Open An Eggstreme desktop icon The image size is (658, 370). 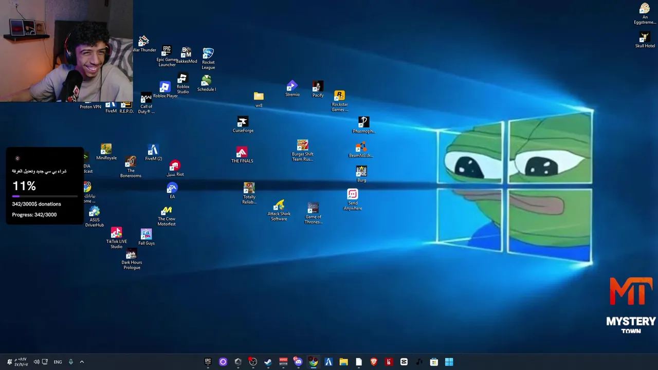(645, 14)
